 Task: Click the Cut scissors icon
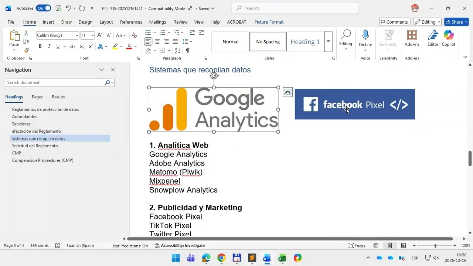point(26,33)
